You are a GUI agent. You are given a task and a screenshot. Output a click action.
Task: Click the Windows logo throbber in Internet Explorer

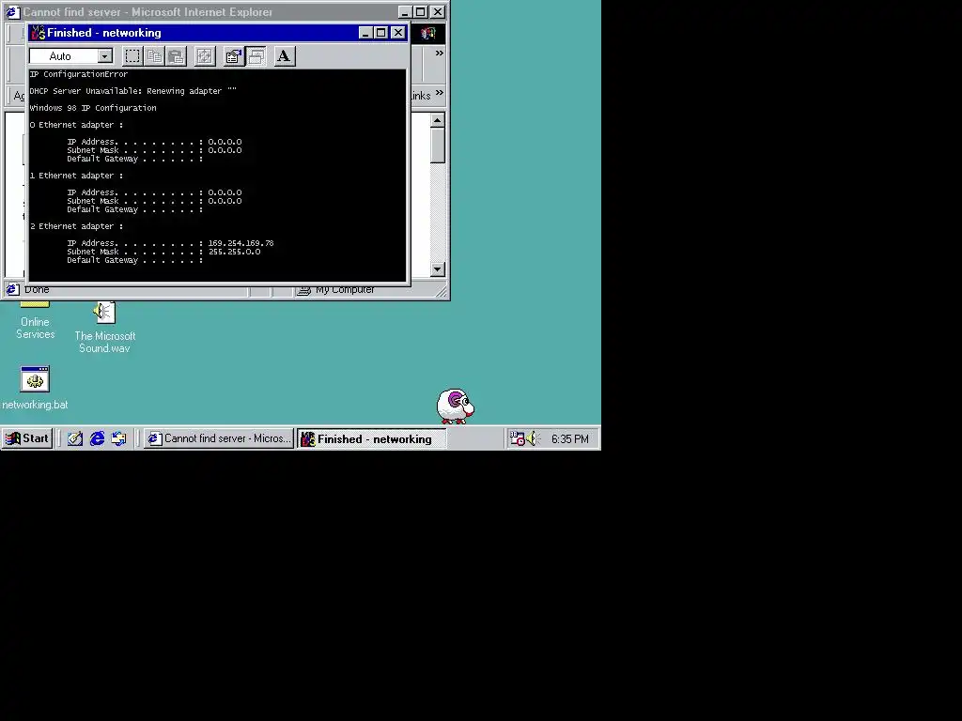[428, 33]
